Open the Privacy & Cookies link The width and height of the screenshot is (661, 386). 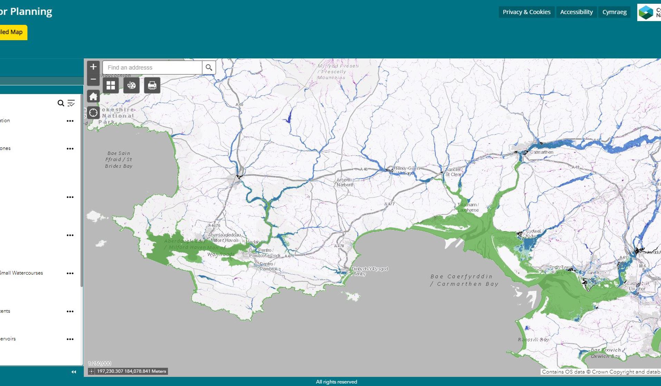point(526,12)
